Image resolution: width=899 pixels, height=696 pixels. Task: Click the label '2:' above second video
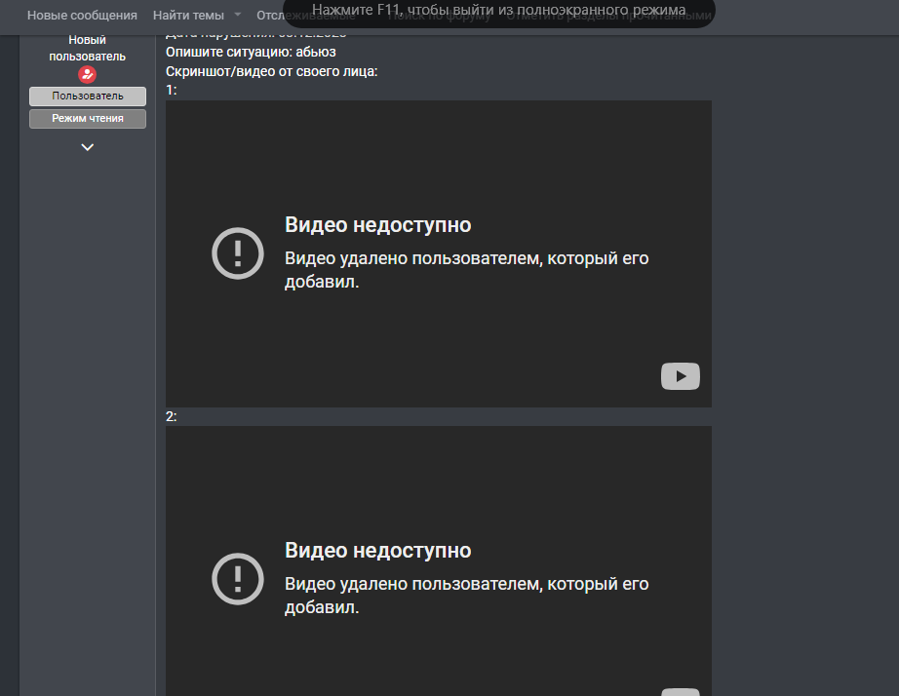[171, 417]
